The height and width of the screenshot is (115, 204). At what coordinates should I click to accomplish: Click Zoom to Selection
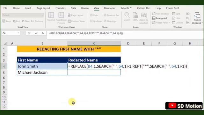pyautogui.click(x=144, y=18)
